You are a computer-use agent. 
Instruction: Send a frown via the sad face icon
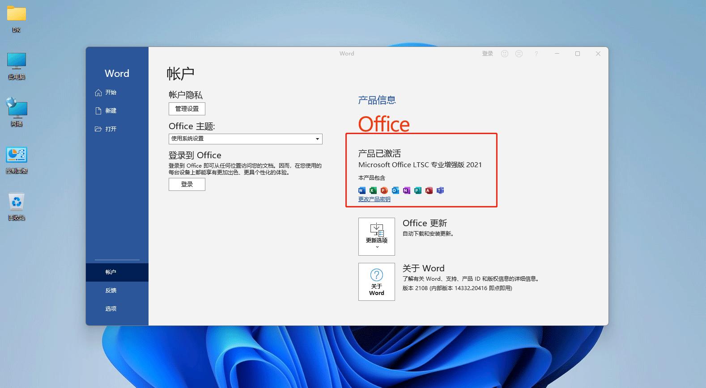(519, 54)
